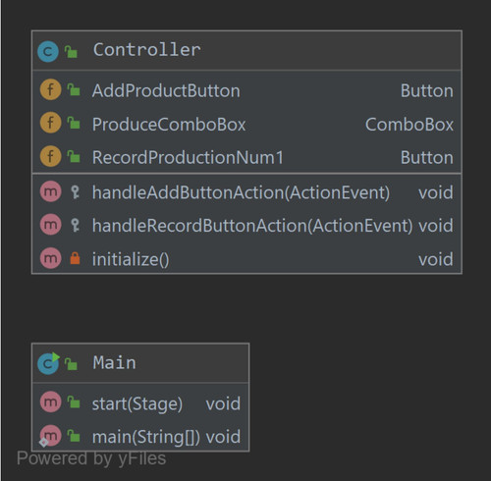Screen dimensions: 491x481
Task: Click the public visibility icon beside start(Stage)
Action: click(74, 402)
